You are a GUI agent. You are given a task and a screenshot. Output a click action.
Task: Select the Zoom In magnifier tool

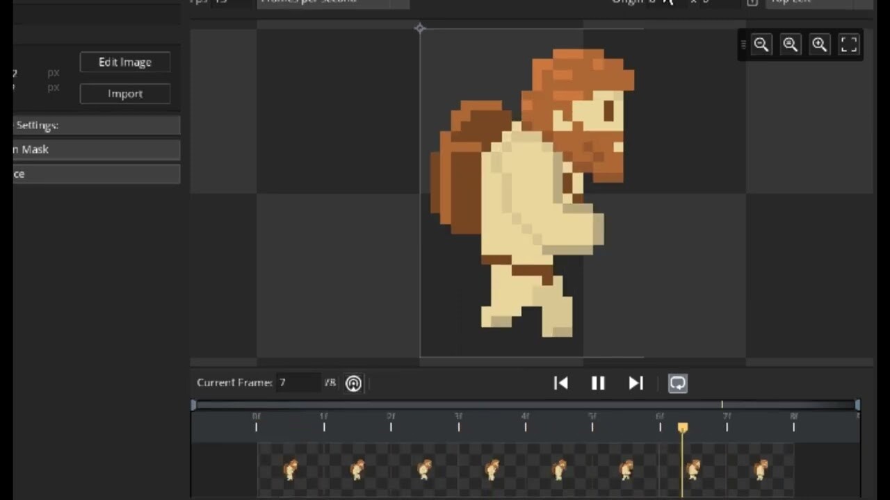pos(819,44)
